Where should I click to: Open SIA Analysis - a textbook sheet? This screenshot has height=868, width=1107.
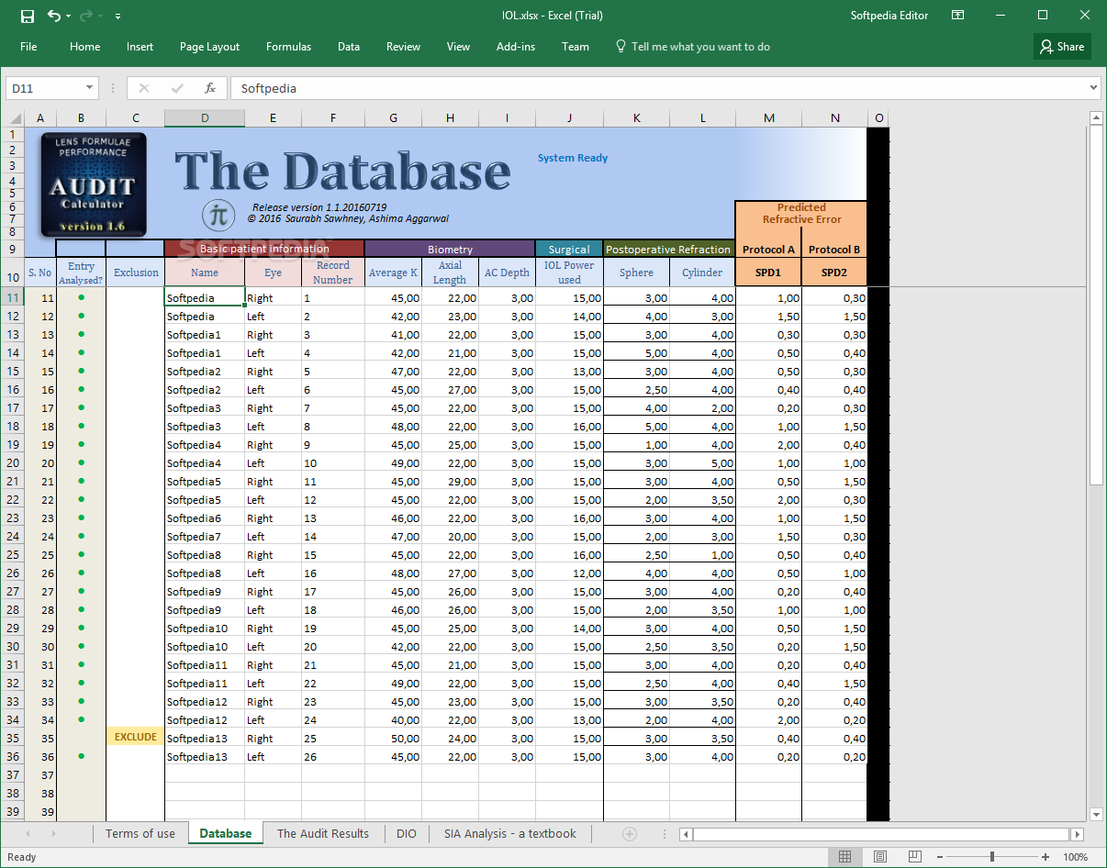(510, 833)
